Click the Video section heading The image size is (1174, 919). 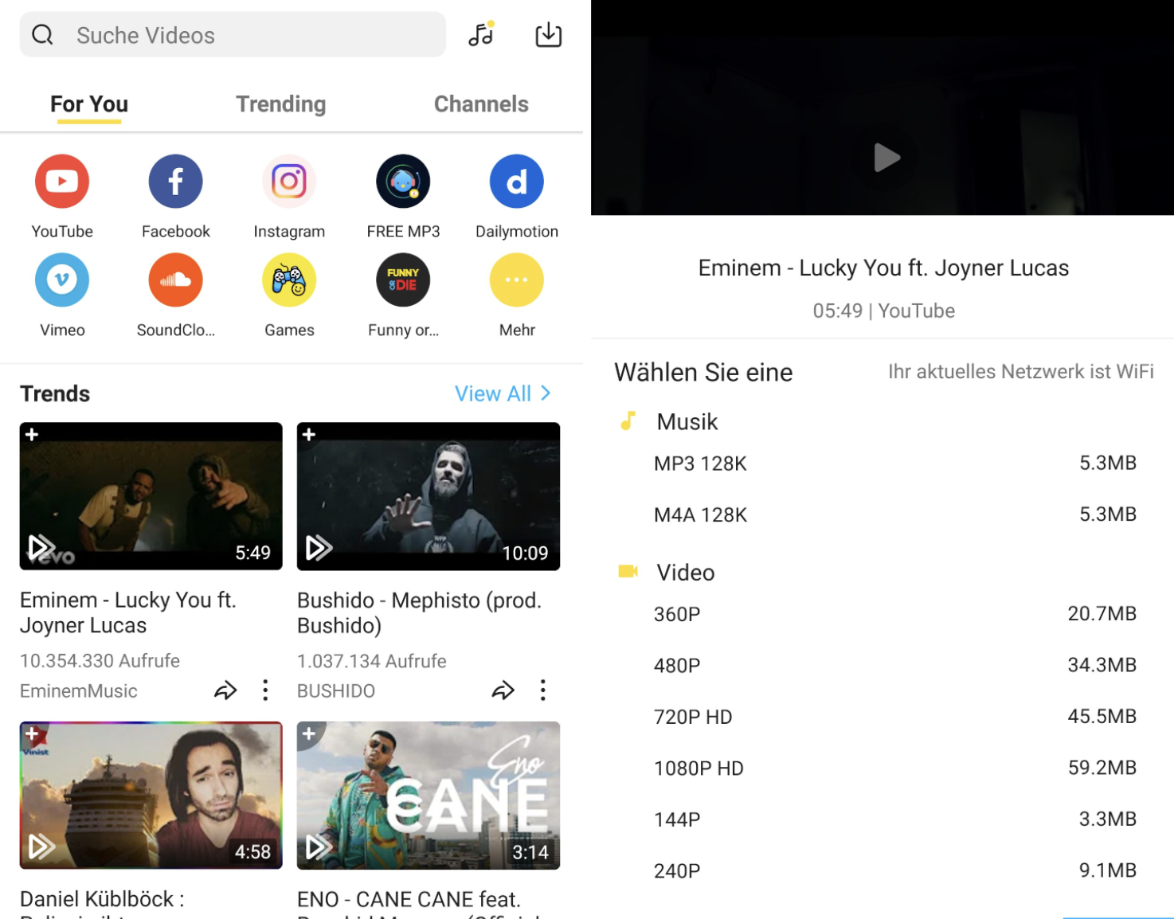coord(686,573)
